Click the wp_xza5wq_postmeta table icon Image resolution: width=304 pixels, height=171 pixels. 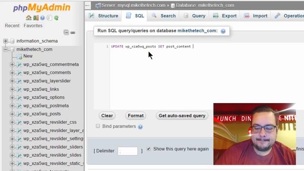click(19, 106)
